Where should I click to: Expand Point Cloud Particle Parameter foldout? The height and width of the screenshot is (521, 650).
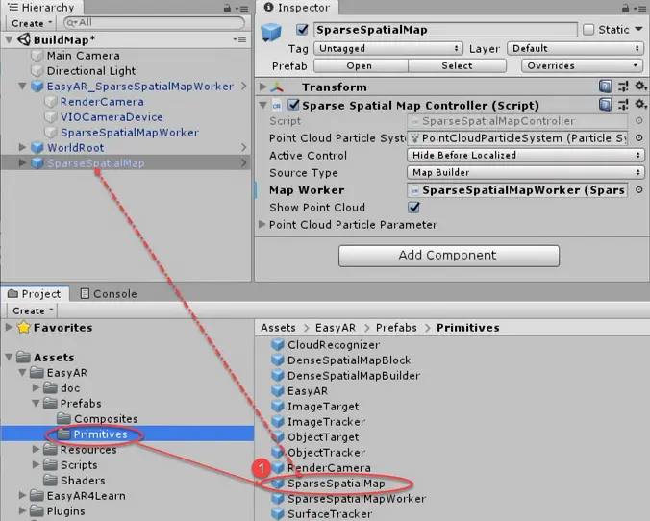click(262, 224)
